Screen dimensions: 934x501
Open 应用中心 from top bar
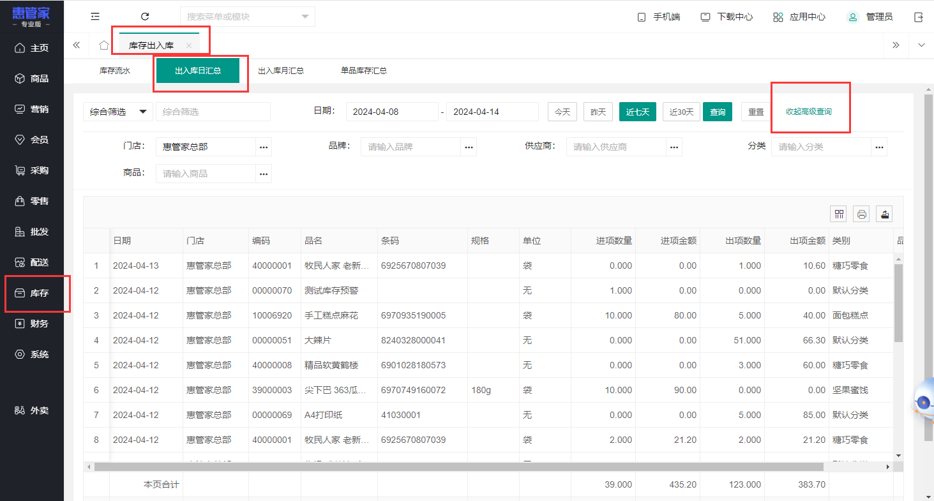pyautogui.click(x=799, y=17)
